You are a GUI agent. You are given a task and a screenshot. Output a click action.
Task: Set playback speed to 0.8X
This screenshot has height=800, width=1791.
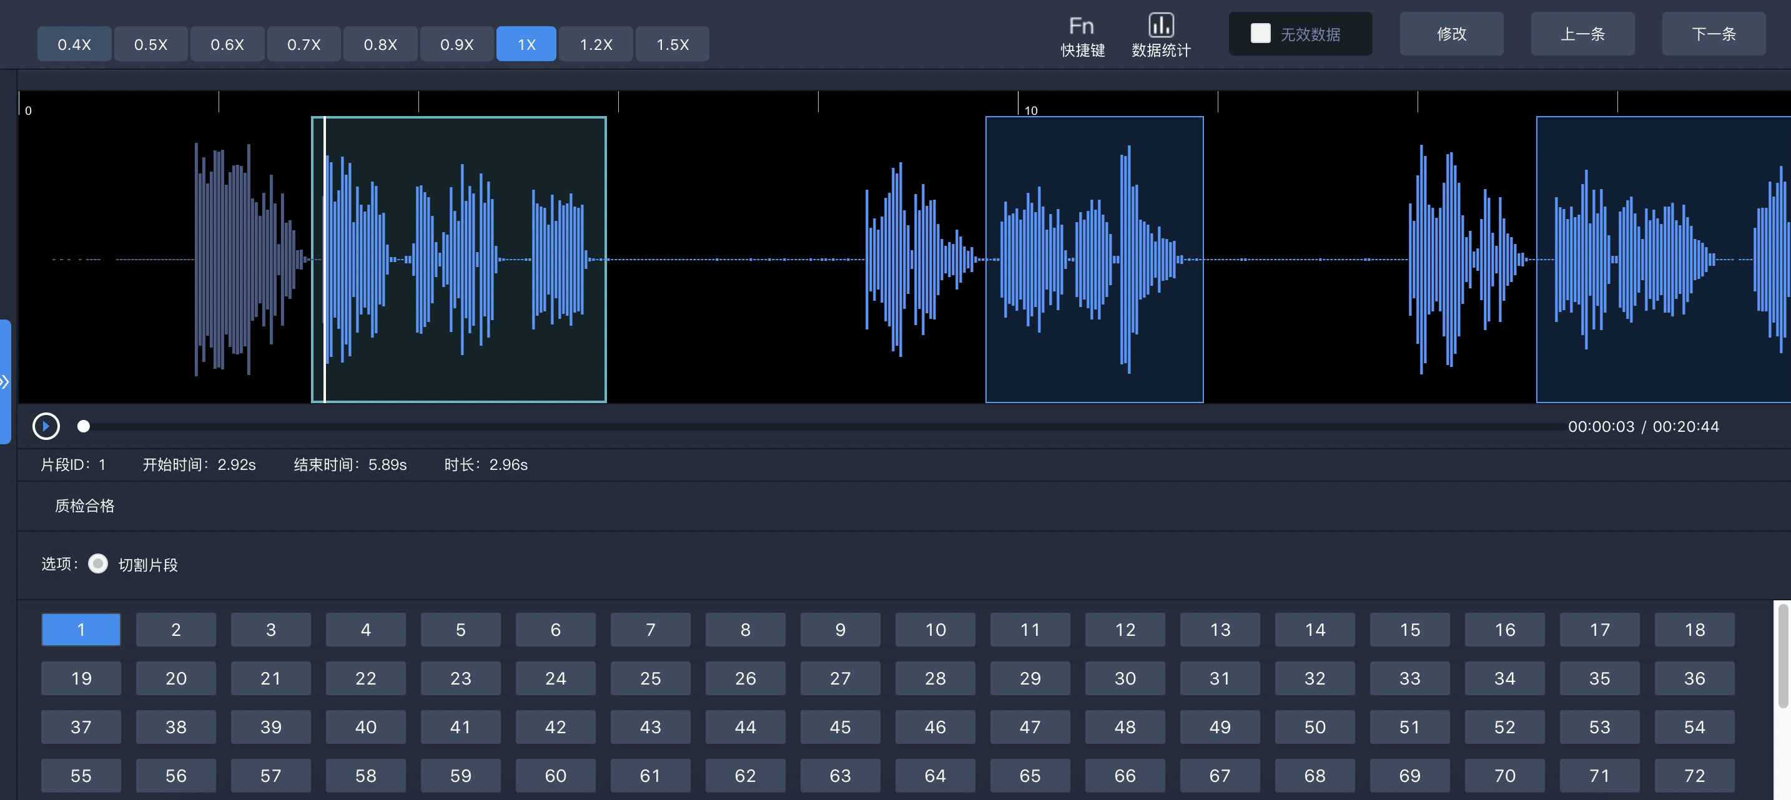380,44
